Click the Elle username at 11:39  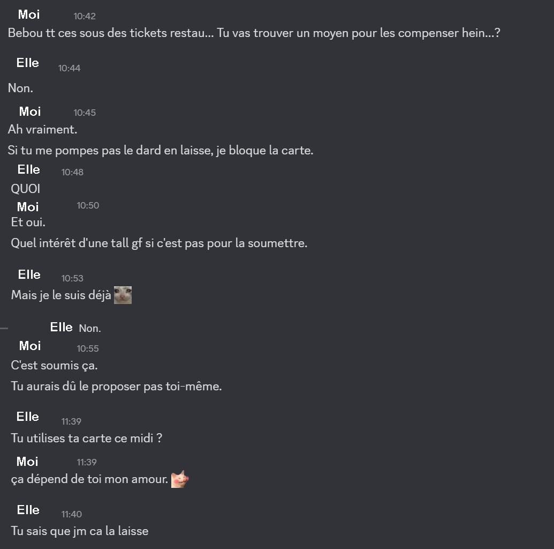(x=27, y=417)
